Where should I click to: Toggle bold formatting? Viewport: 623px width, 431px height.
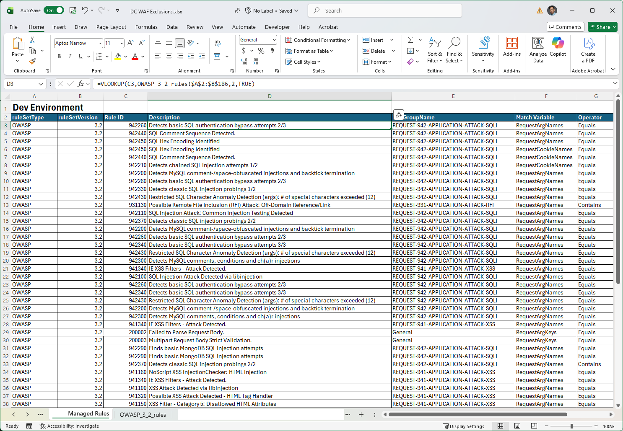pos(59,57)
